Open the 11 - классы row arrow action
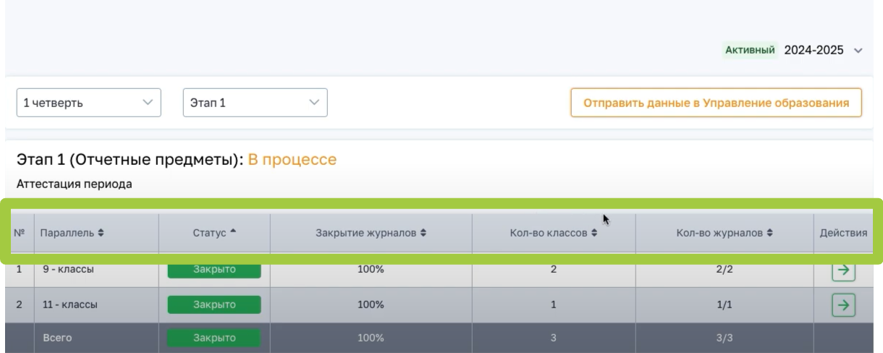 point(842,305)
